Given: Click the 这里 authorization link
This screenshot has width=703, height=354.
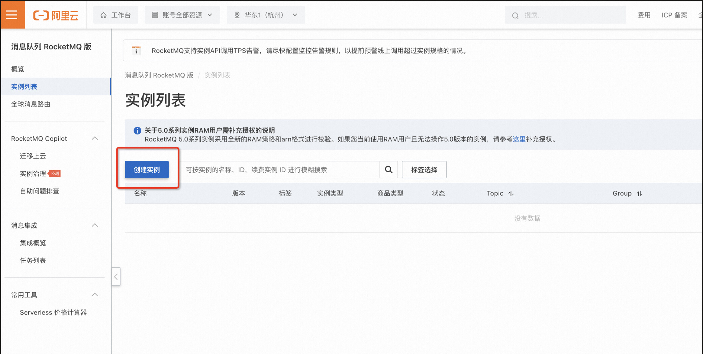Looking at the screenshot, I should coord(519,139).
